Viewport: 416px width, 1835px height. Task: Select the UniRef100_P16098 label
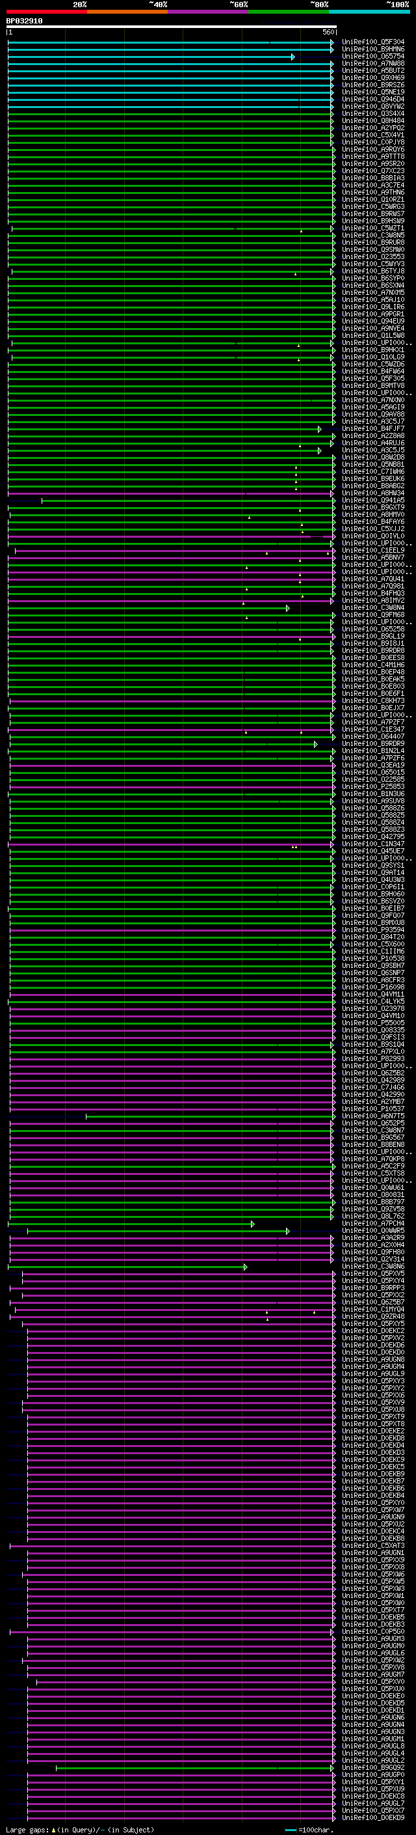[x=373, y=987]
